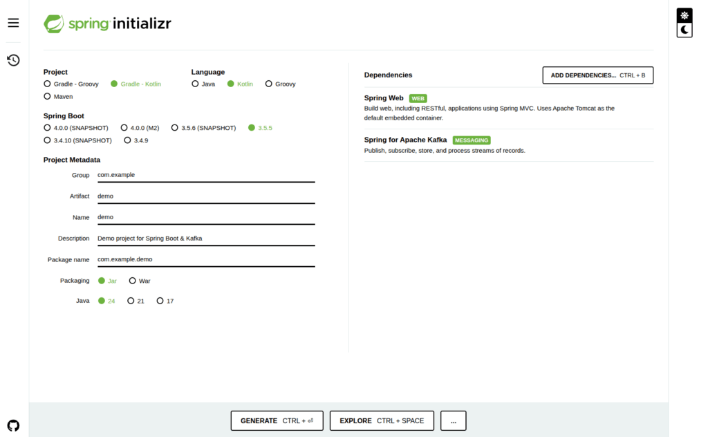The width and height of the screenshot is (708, 437).
Task: Select Spring Boot 3.5.6 (SNAPSHOT)
Action: 204,128
